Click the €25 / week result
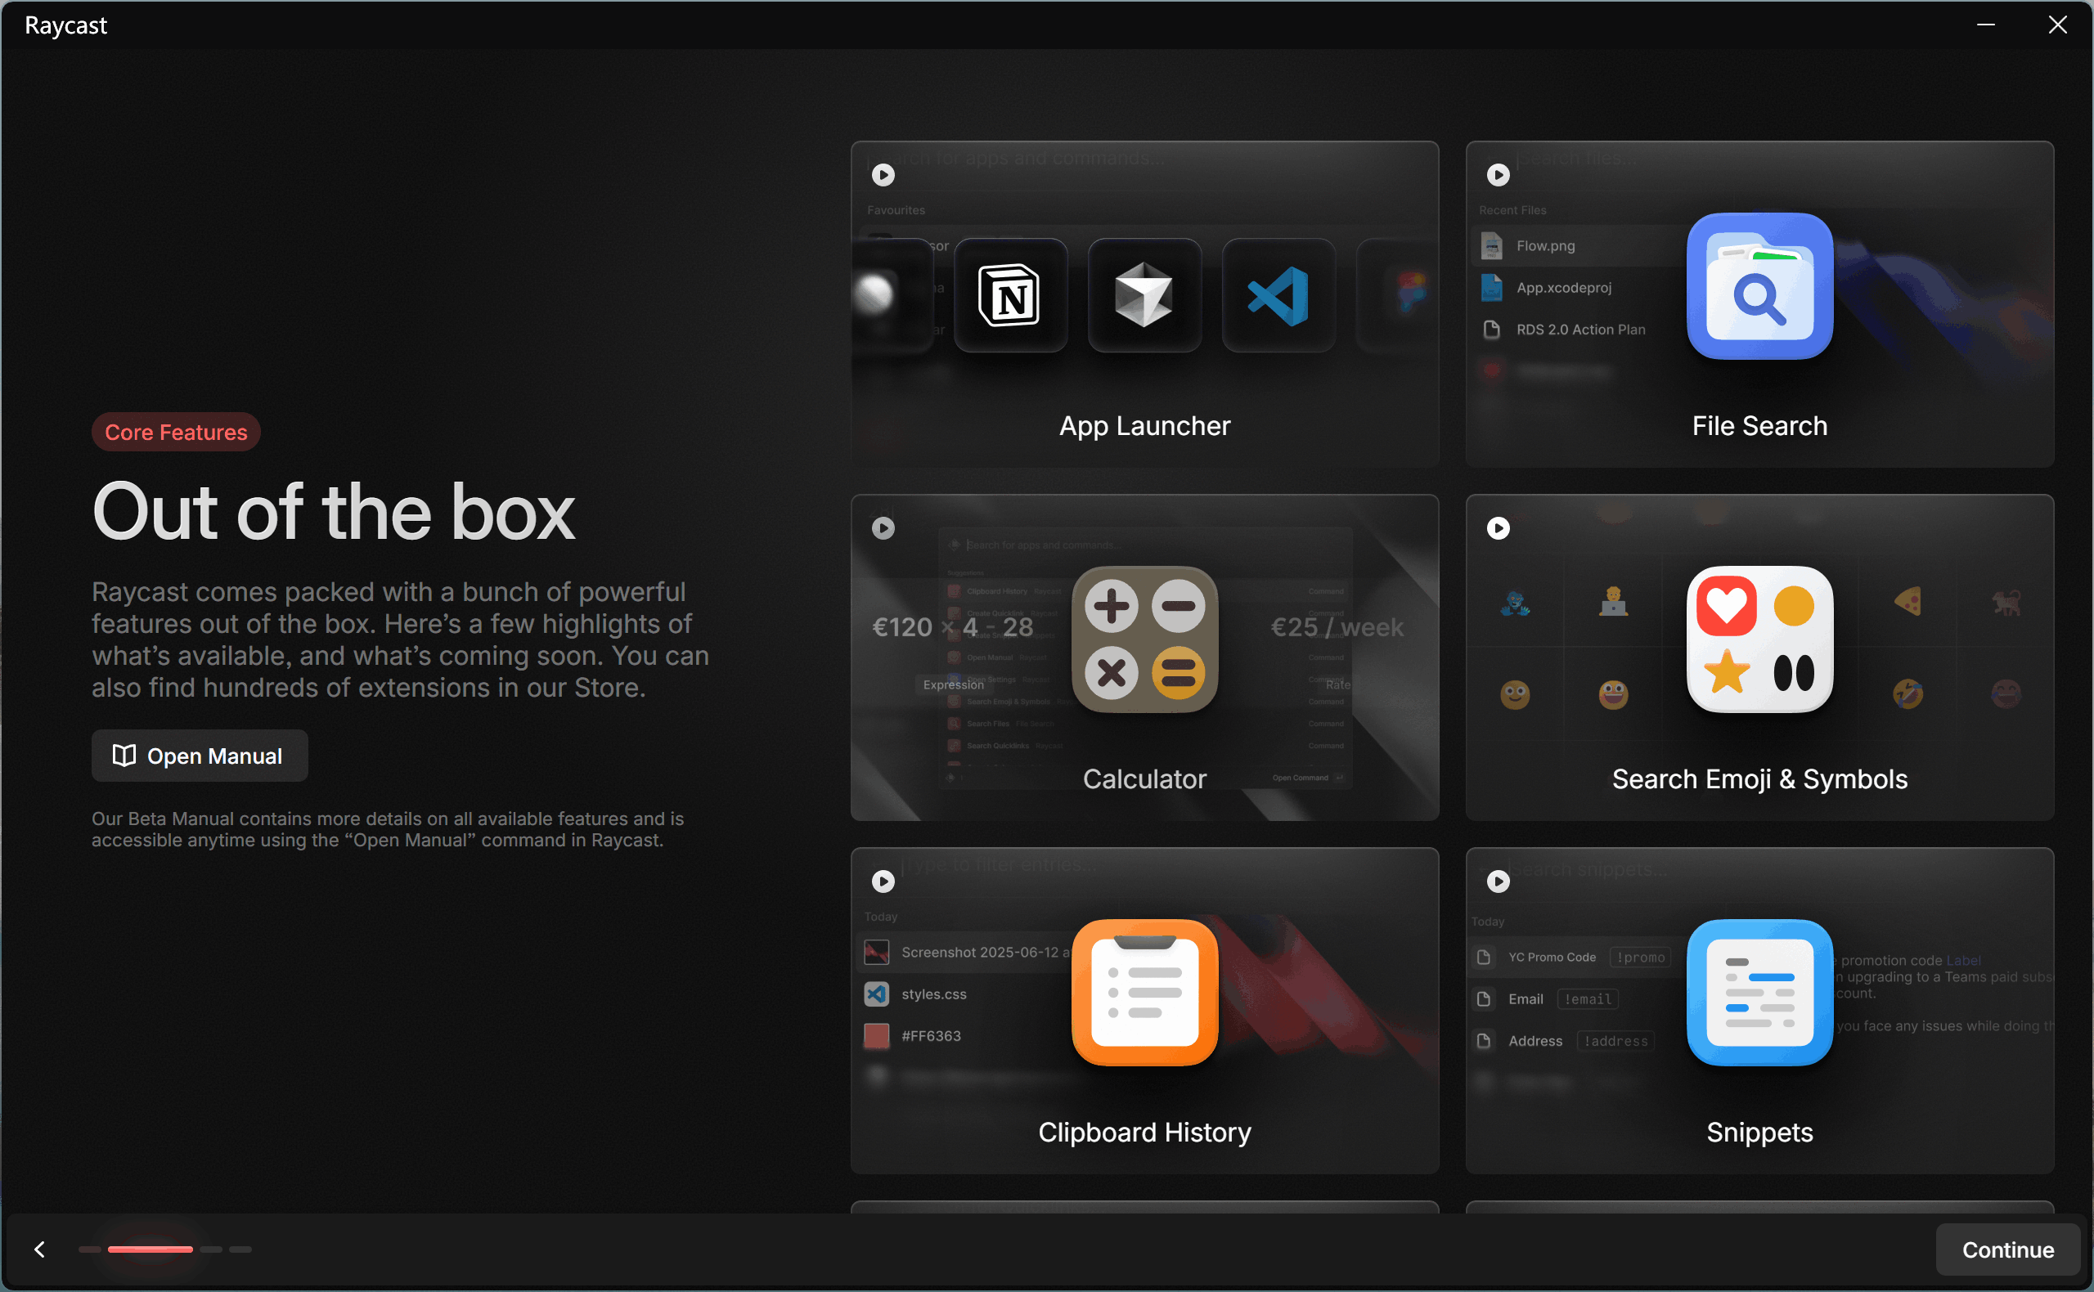 point(1337,627)
